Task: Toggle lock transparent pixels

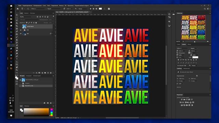Action: [x=27, y=23]
